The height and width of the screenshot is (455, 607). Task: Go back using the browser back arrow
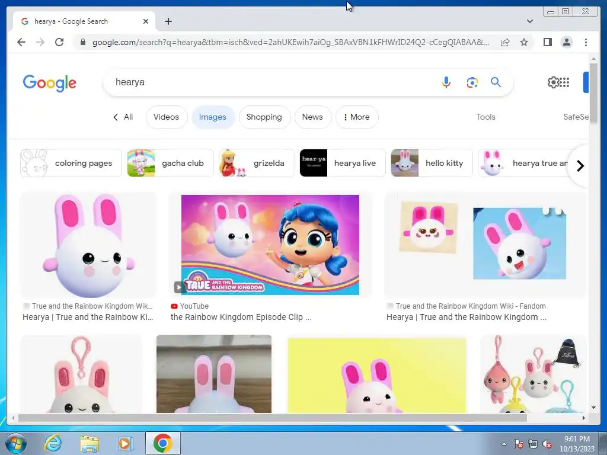21,42
